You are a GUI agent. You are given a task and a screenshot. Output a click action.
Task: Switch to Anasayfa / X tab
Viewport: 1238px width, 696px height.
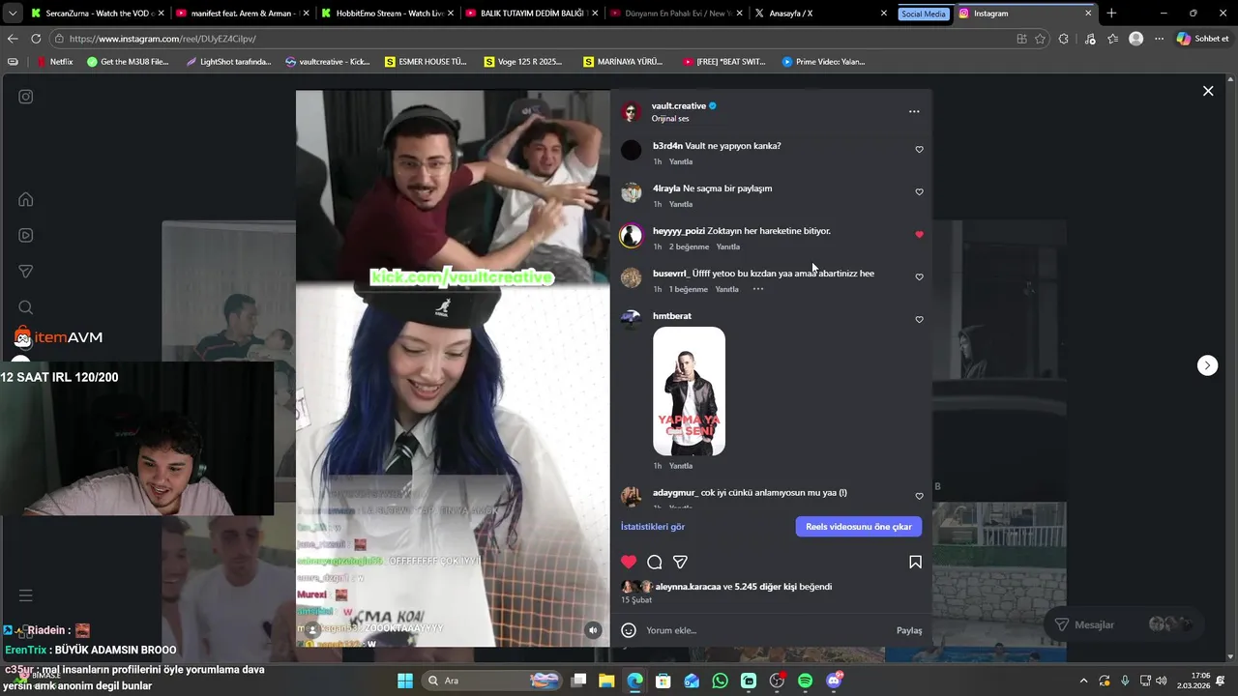(x=821, y=14)
